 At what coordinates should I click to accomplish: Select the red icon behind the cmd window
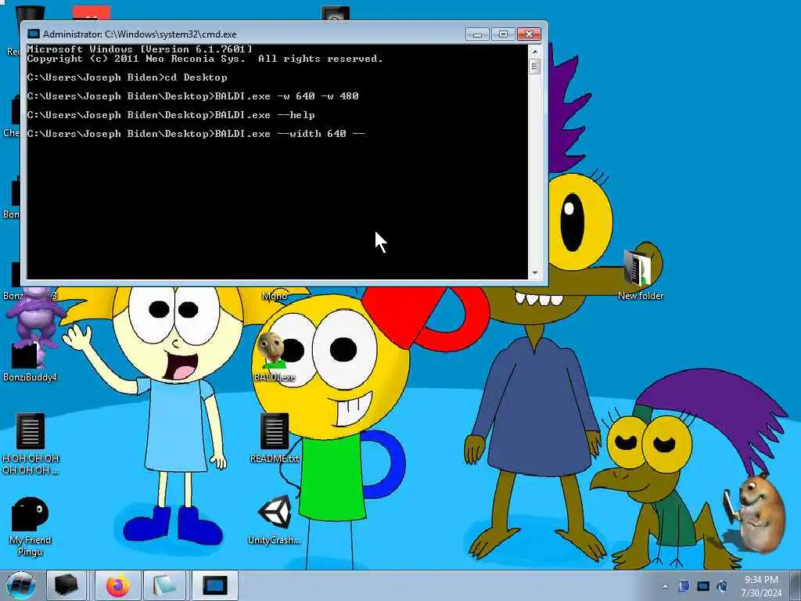pos(91,13)
